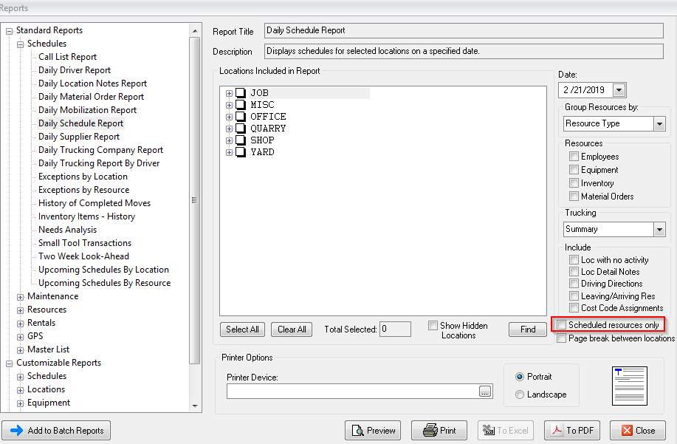Viewport: 677px width, 444px height.
Task: Export the report using To PDF
Action: tap(571, 430)
